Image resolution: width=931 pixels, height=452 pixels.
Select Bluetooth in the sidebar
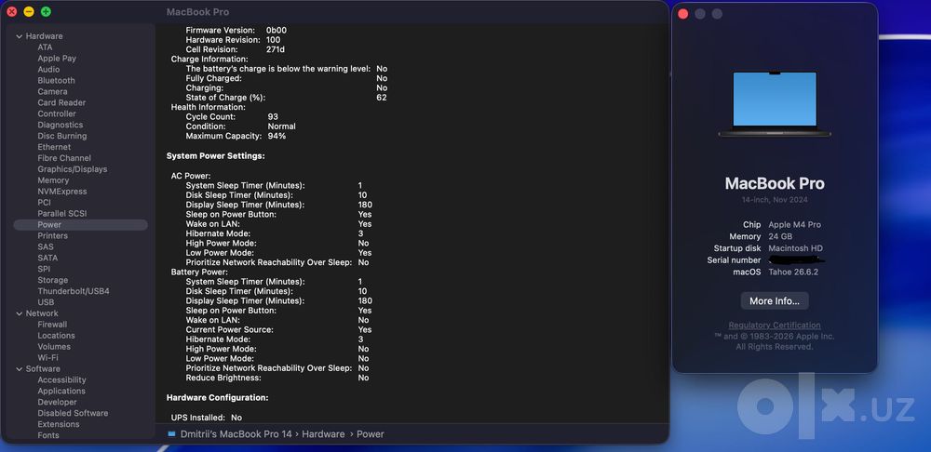(57, 81)
